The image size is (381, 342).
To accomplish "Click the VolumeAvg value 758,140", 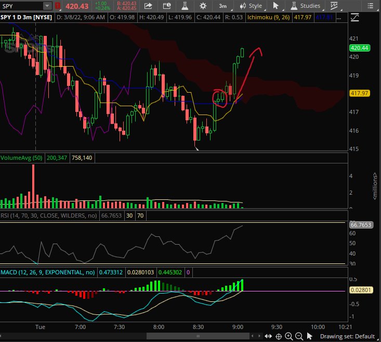I will pyautogui.click(x=82, y=158).
